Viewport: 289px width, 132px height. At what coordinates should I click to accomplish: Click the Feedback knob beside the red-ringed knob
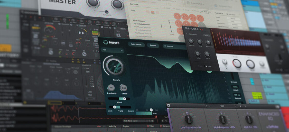tap(250, 64)
